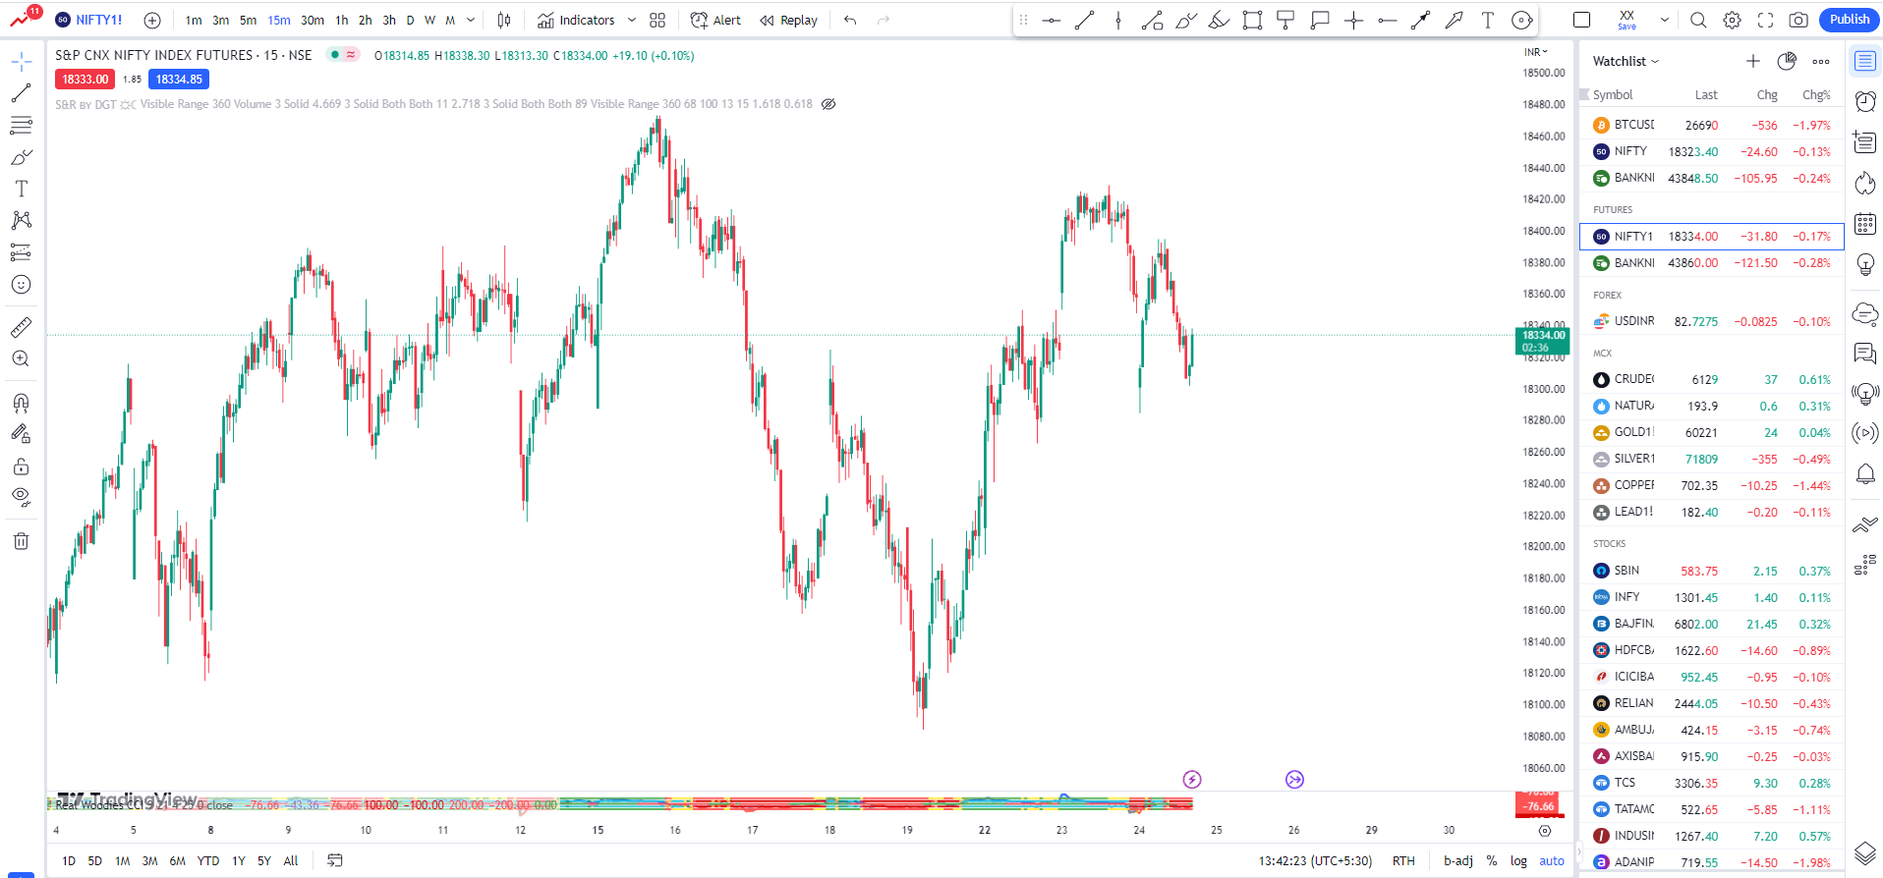Open the alerts panel clock icon
The width and height of the screenshot is (1883, 878).
(x=1864, y=101)
